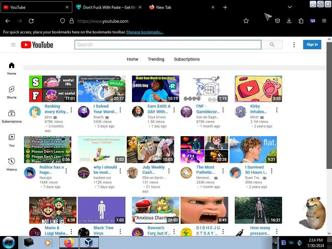Click the page vertical scrollbar thumb
Screen dimensions: 332x249
pos(329,105)
